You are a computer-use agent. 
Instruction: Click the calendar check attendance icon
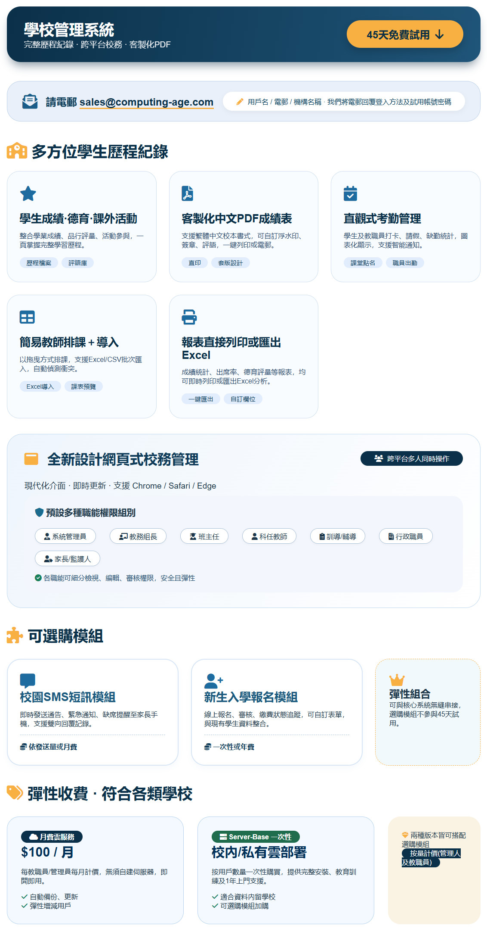pos(350,193)
